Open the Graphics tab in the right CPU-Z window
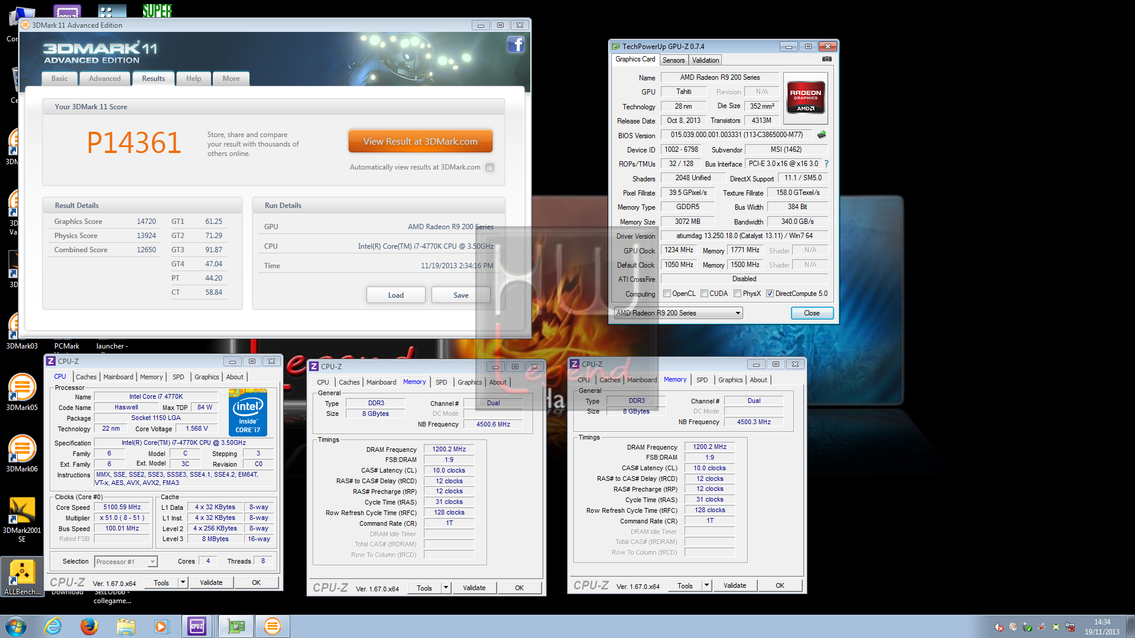The height and width of the screenshot is (638, 1135). click(730, 380)
